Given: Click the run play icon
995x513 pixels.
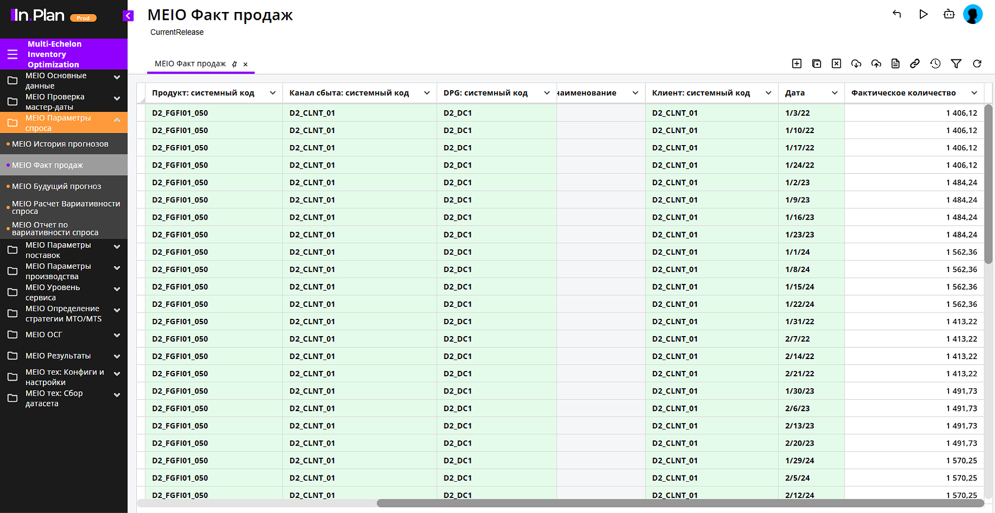Looking at the screenshot, I should click(923, 14).
